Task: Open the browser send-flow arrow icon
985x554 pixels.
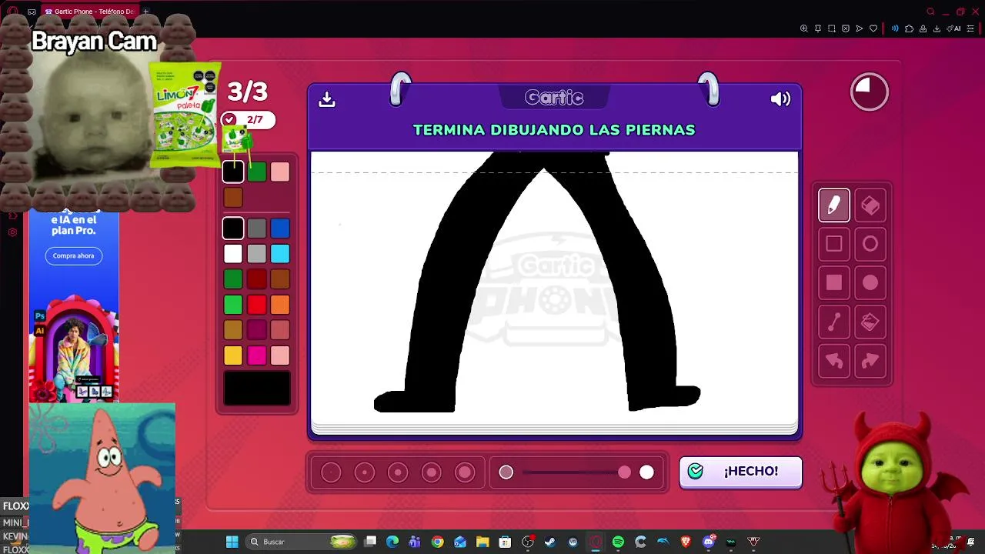Action: point(860,28)
